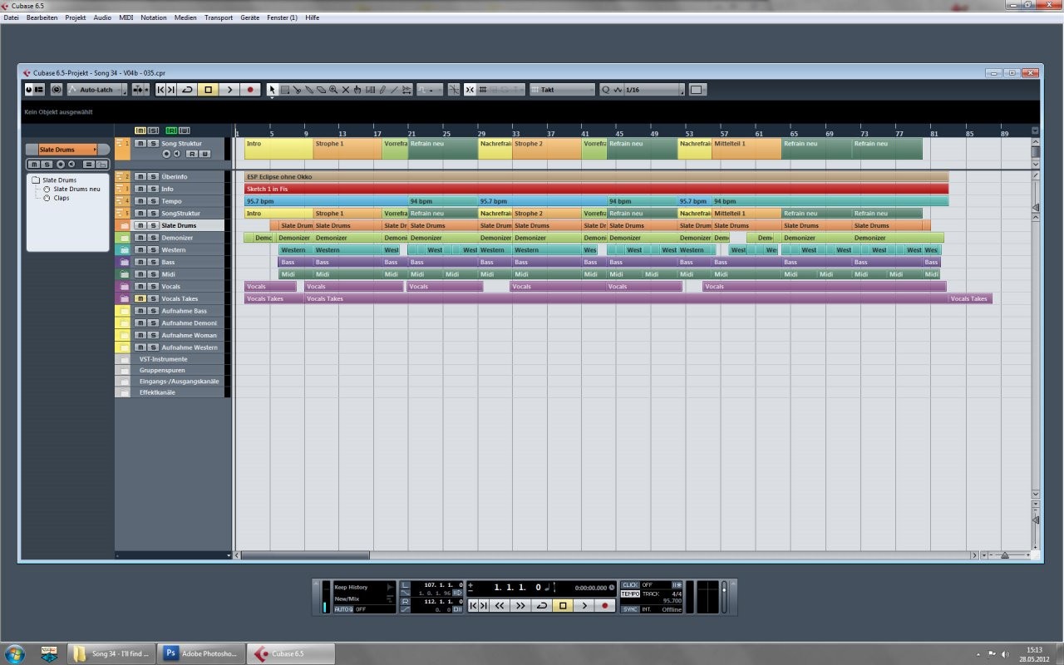The height and width of the screenshot is (665, 1064).
Task: Click the toolbar Stop button
Action: click(x=208, y=90)
